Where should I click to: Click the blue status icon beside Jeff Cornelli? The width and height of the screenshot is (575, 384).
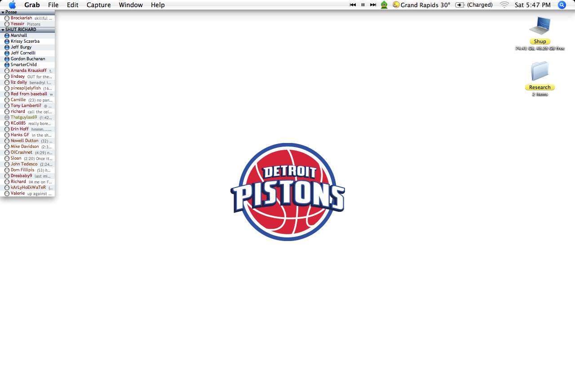click(x=7, y=53)
